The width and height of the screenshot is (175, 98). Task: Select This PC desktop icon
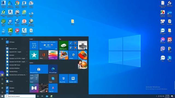click(4, 31)
